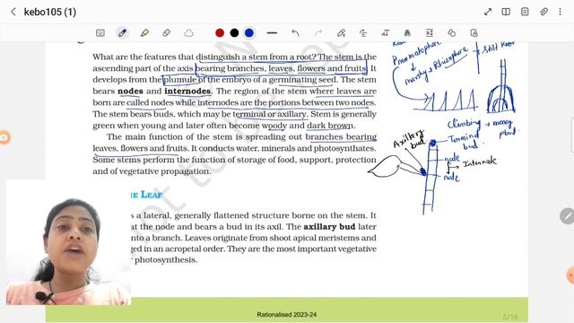Open the text style icon
The width and height of the screenshot is (574, 323).
pyautogui.click(x=407, y=33)
